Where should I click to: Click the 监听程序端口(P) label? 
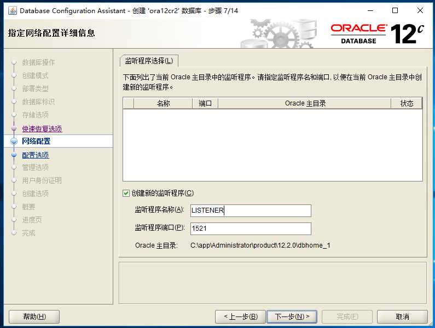pos(160,227)
